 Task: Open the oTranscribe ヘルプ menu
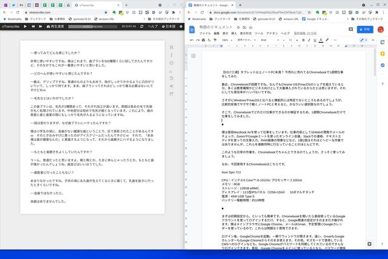click(x=153, y=27)
